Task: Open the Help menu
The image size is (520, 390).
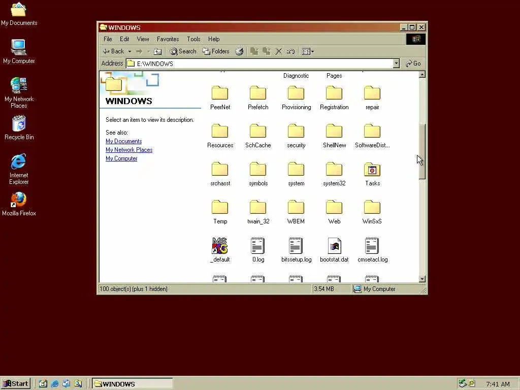Action: [x=214, y=39]
